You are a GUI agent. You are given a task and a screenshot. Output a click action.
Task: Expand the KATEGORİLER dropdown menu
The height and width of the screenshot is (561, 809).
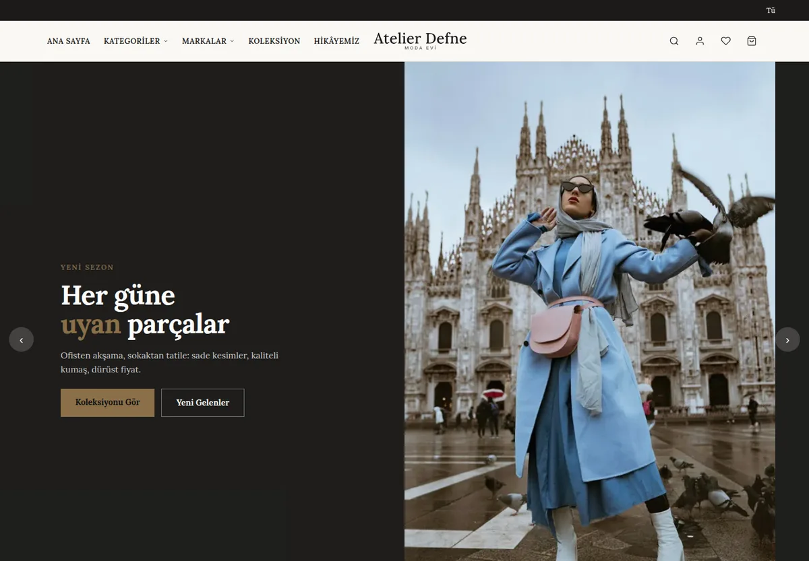pyautogui.click(x=136, y=41)
